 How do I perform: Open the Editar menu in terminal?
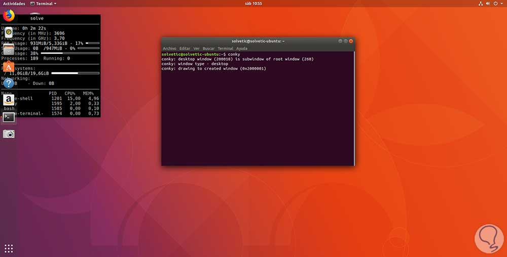click(185, 49)
